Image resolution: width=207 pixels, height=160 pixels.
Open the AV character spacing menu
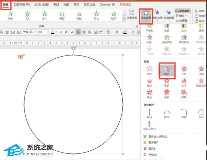[x=102, y=32]
